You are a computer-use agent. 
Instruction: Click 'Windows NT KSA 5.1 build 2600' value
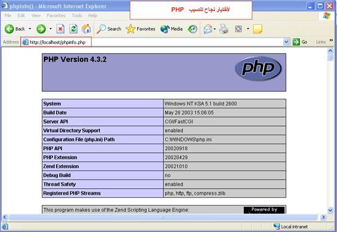point(200,104)
